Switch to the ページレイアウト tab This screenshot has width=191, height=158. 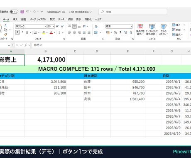point(38,20)
